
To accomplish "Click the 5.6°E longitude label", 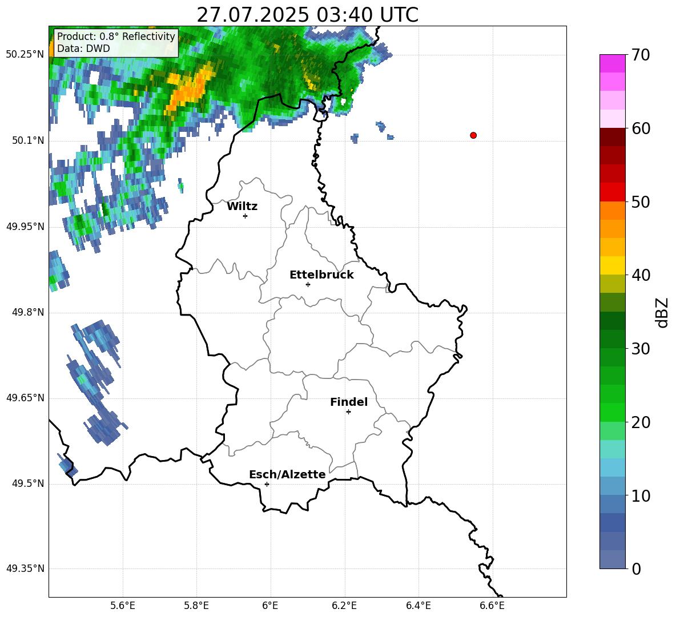I will tap(123, 606).
